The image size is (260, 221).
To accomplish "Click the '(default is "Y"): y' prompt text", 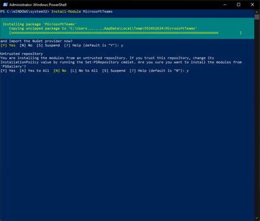I will click(x=103, y=46).
